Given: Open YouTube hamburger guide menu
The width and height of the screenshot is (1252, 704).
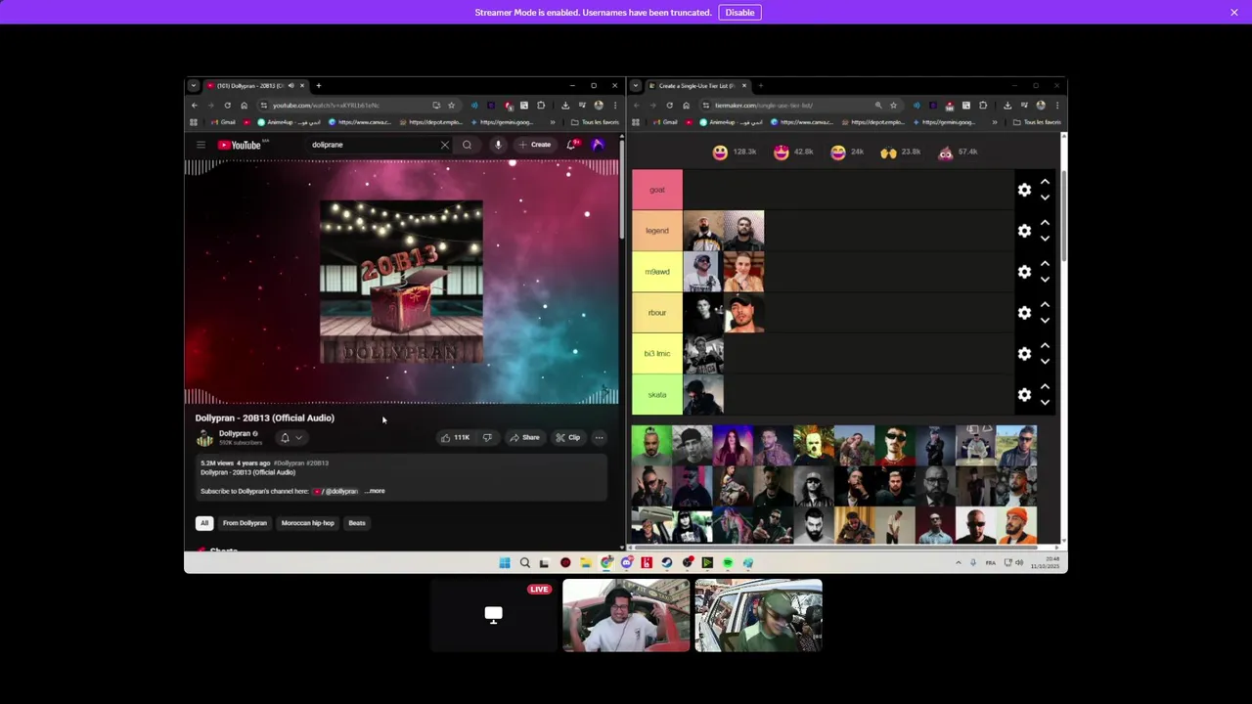Looking at the screenshot, I should pyautogui.click(x=201, y=145).
